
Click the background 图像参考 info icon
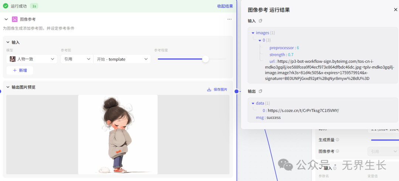point(337,151)
